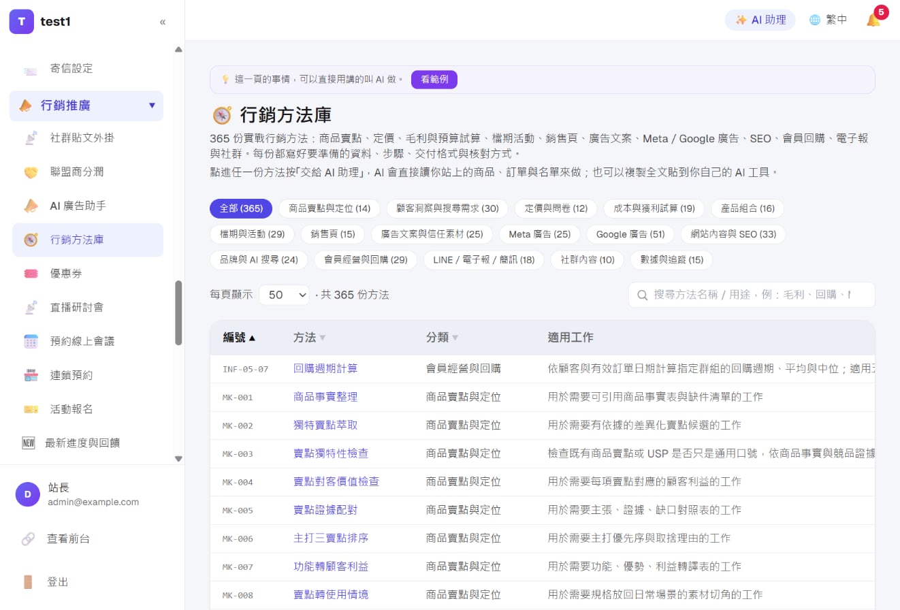Image resolution: width=900 pixels, height=610 pixels.
Task: Open the 每頁顯示 page size dropdown
Action: pyautogui.click(x=284, y=295)
